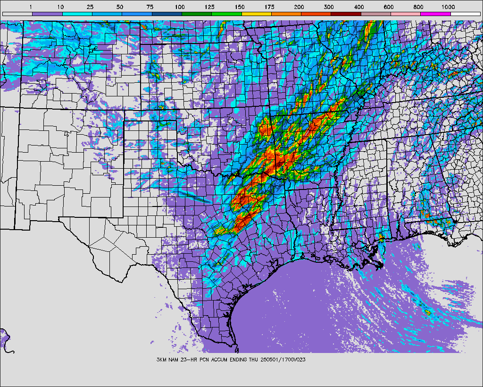Click the dark green swatch before 125
This screenshot has width=483, height=387.
tap(197, 14)
